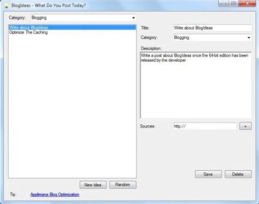The width and height of the screenshot is (259, 204).
Task: Save the current idea
Action: [208, 174]
